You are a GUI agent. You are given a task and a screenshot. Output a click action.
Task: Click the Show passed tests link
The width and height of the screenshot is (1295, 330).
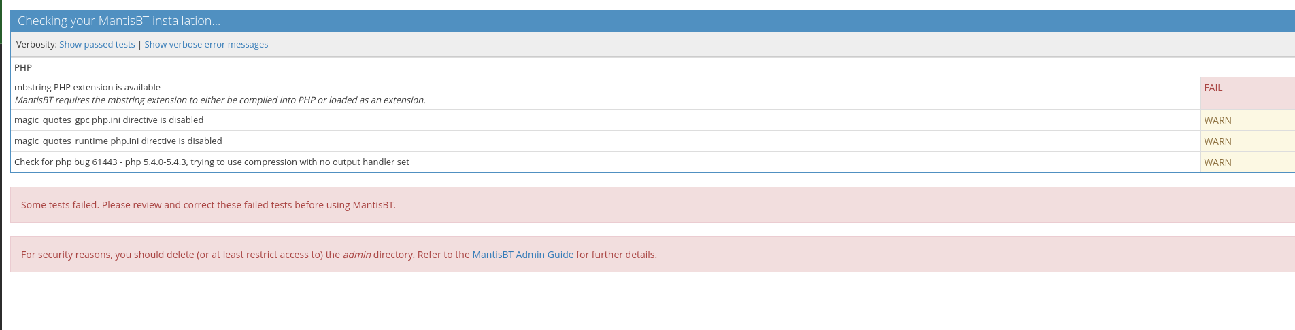[97, 45]
